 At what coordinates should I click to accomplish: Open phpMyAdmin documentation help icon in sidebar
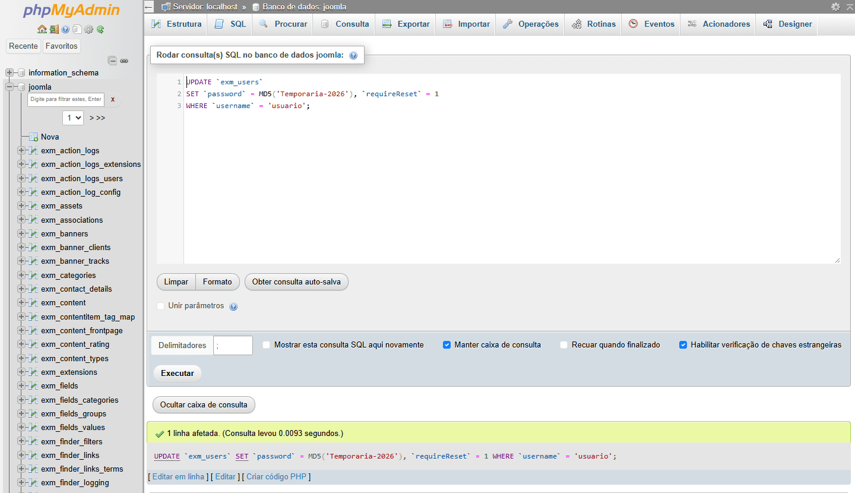click(65, 29)
